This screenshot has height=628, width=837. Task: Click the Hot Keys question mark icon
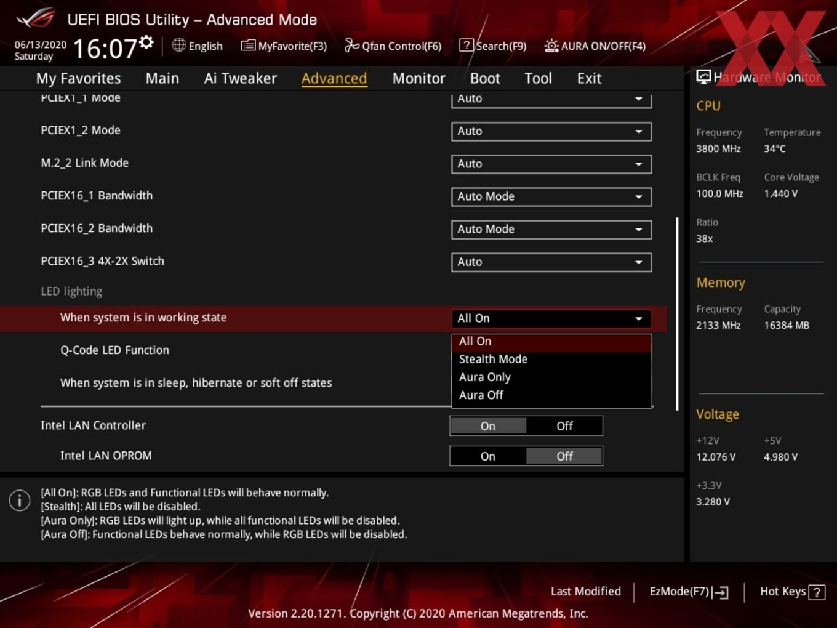817,592
